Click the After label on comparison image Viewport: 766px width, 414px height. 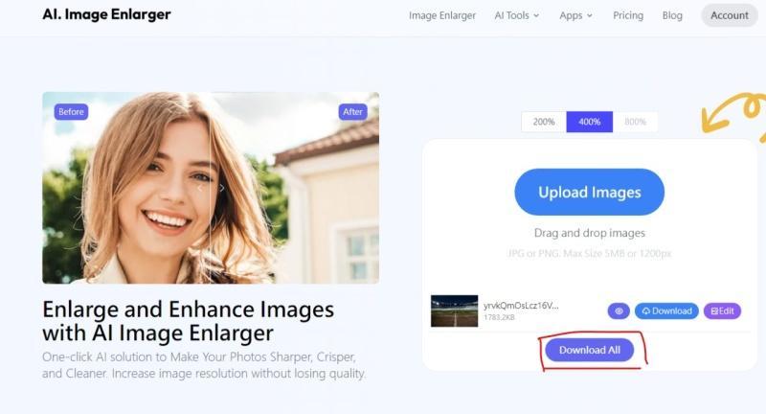[x=352, y=112]
